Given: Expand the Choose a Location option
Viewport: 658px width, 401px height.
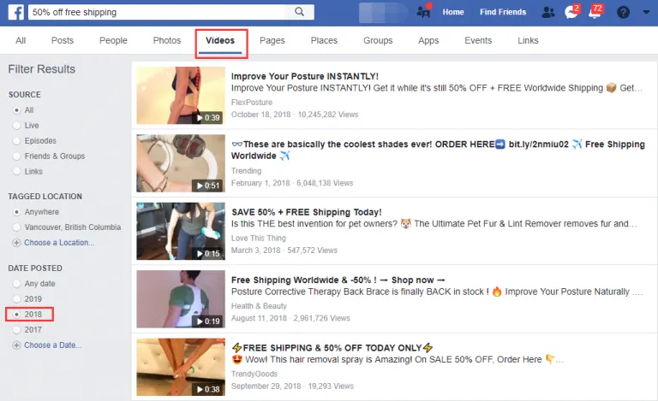Looking at the screenshot, I should click(x=59, y=243).
